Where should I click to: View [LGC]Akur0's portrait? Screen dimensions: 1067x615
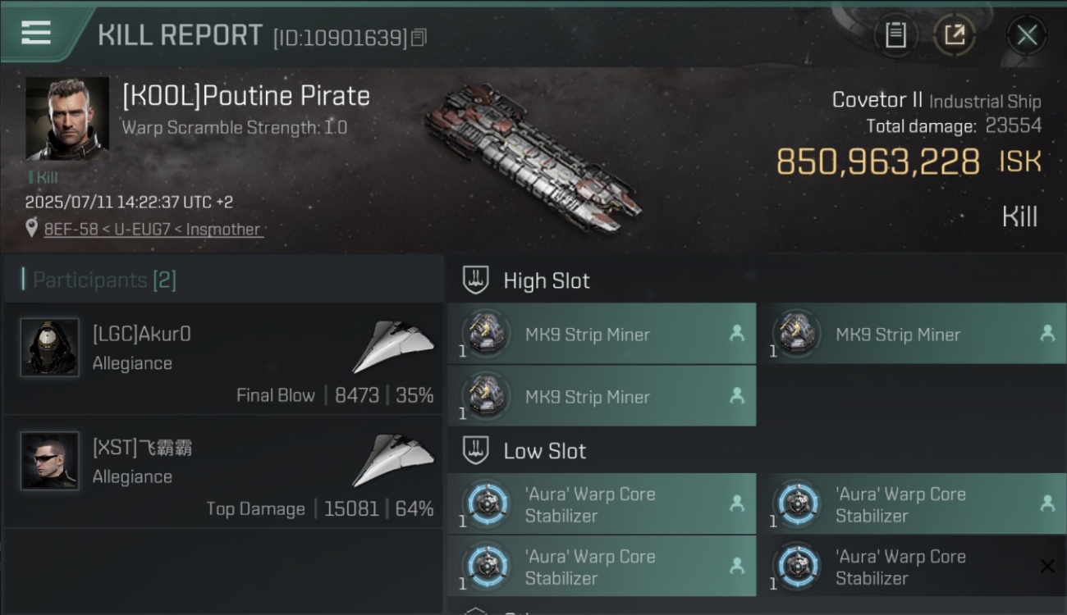50,348
